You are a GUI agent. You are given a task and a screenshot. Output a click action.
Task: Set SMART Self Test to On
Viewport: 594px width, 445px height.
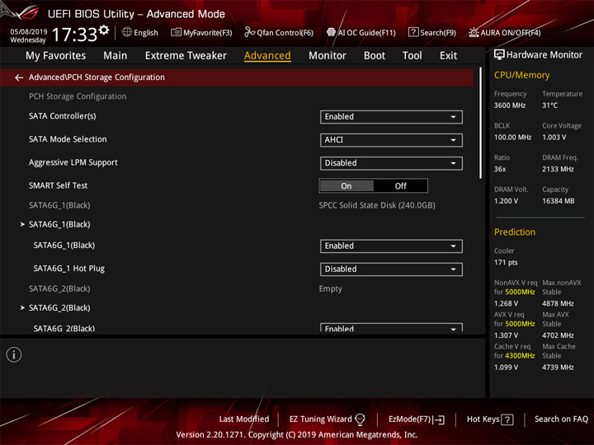tap(346, 185)
